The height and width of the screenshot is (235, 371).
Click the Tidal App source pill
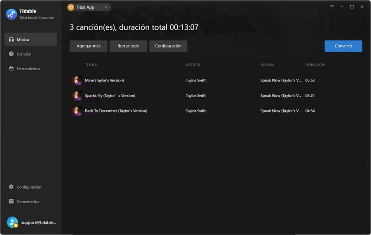89,7
